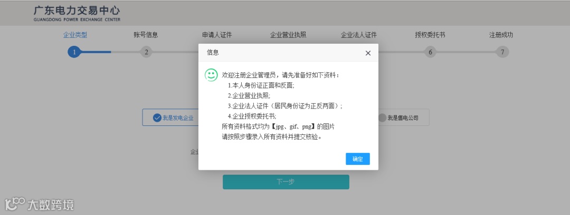Image resolution: width=570 pixels, height=215 pixels.
Task: Select the 我是发电企业 radio option
Action: coord(170,118)
